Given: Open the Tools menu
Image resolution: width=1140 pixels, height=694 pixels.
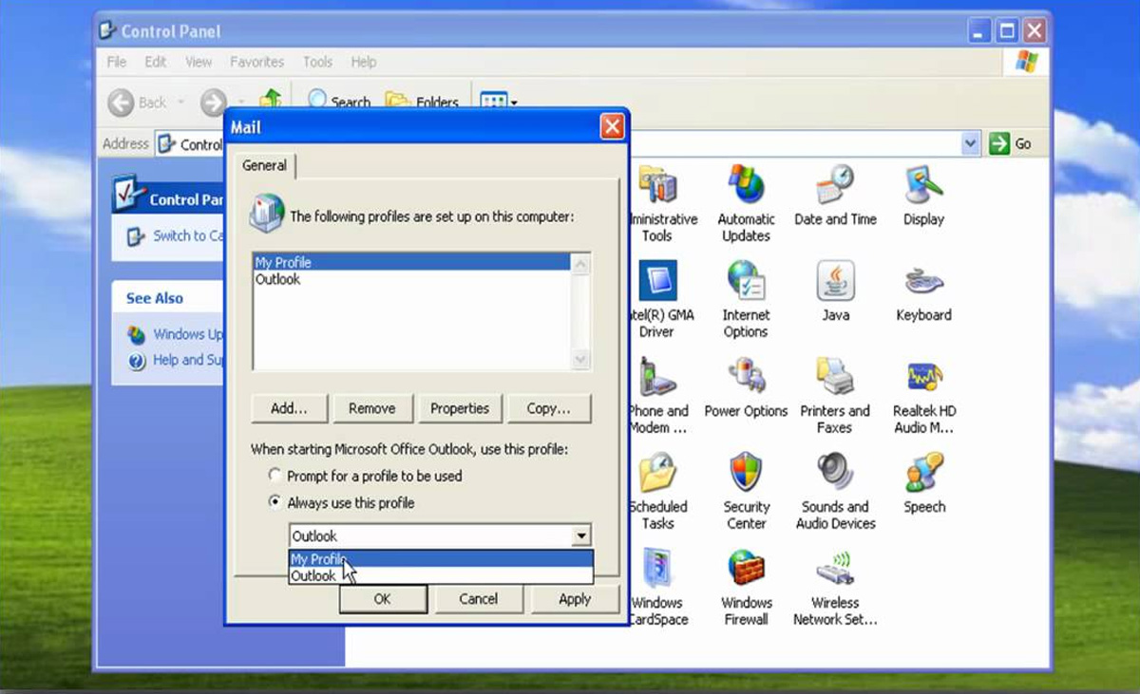Looking at the screenshot, I should [x=317, y=62].
